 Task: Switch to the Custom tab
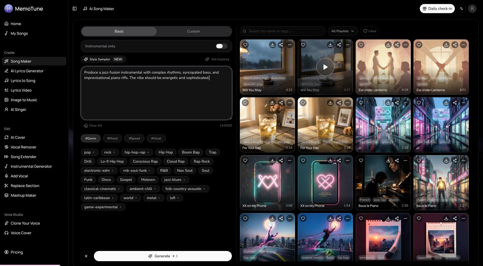194,31
